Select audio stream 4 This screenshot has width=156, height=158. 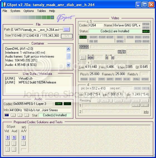[26, 115]
